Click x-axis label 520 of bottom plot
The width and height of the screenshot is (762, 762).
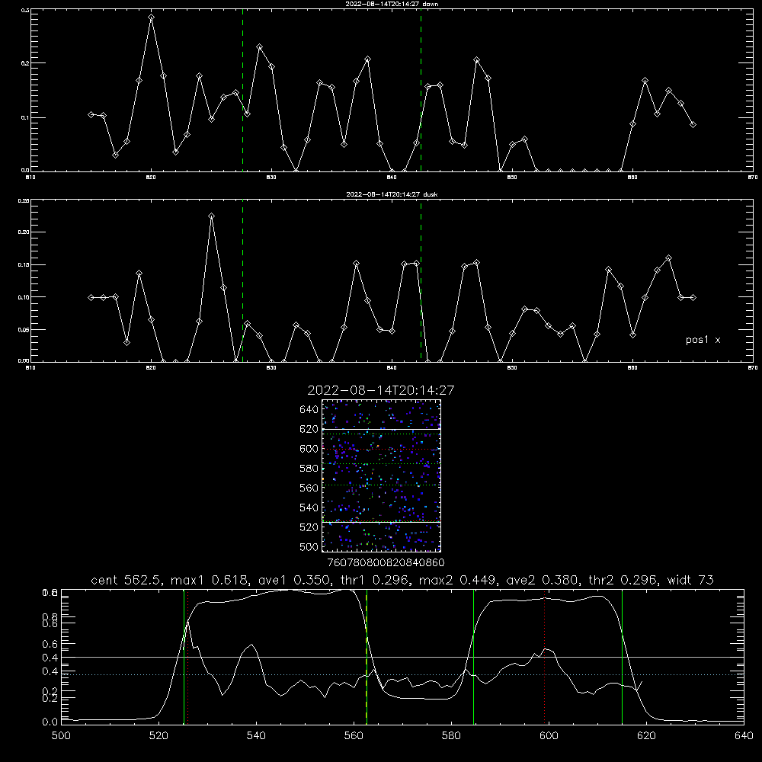click(x=158, y=735)
